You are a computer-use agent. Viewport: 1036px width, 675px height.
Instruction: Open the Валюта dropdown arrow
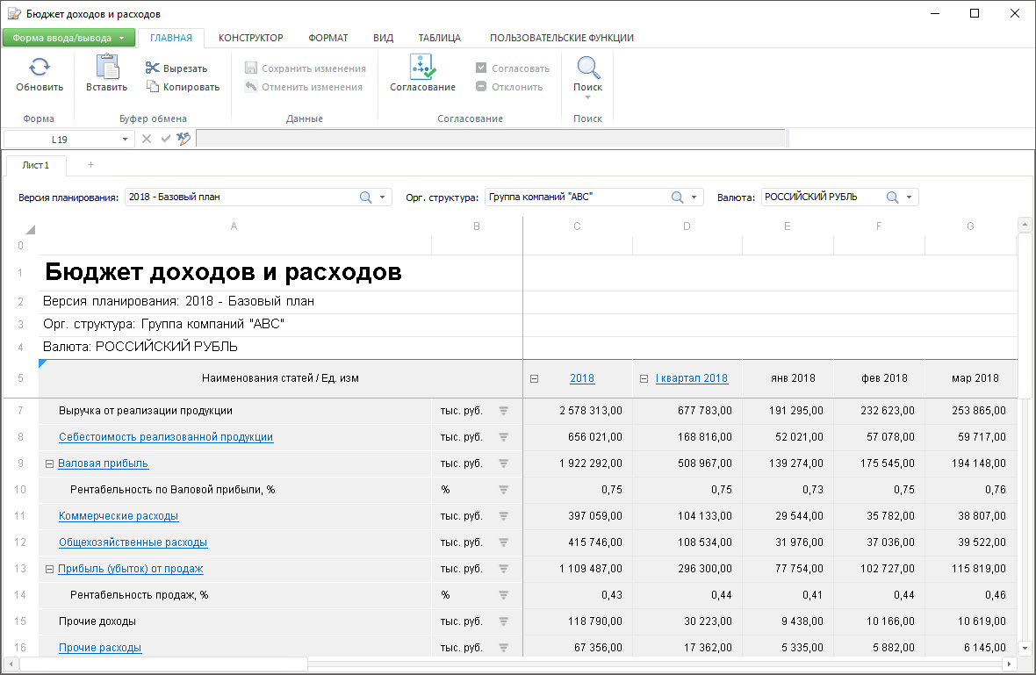(909, 197)
